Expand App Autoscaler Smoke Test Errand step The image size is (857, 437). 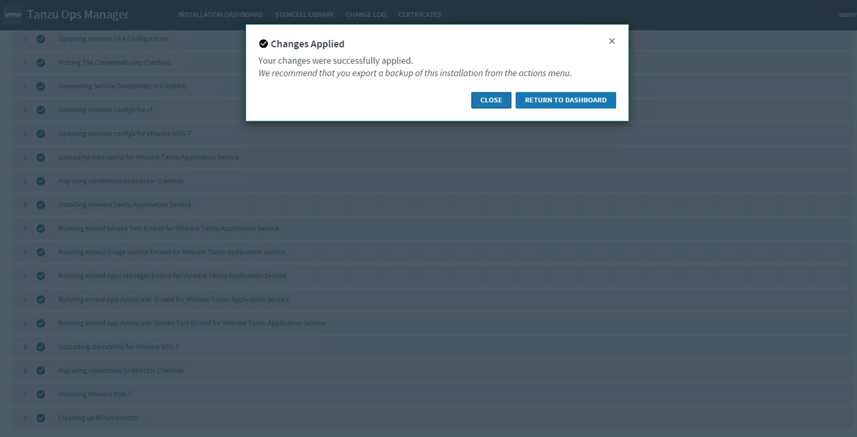[25, 323]
